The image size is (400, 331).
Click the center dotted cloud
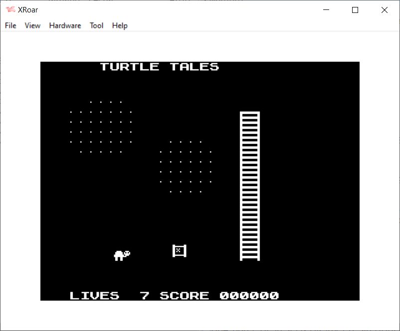click(185, 167)
